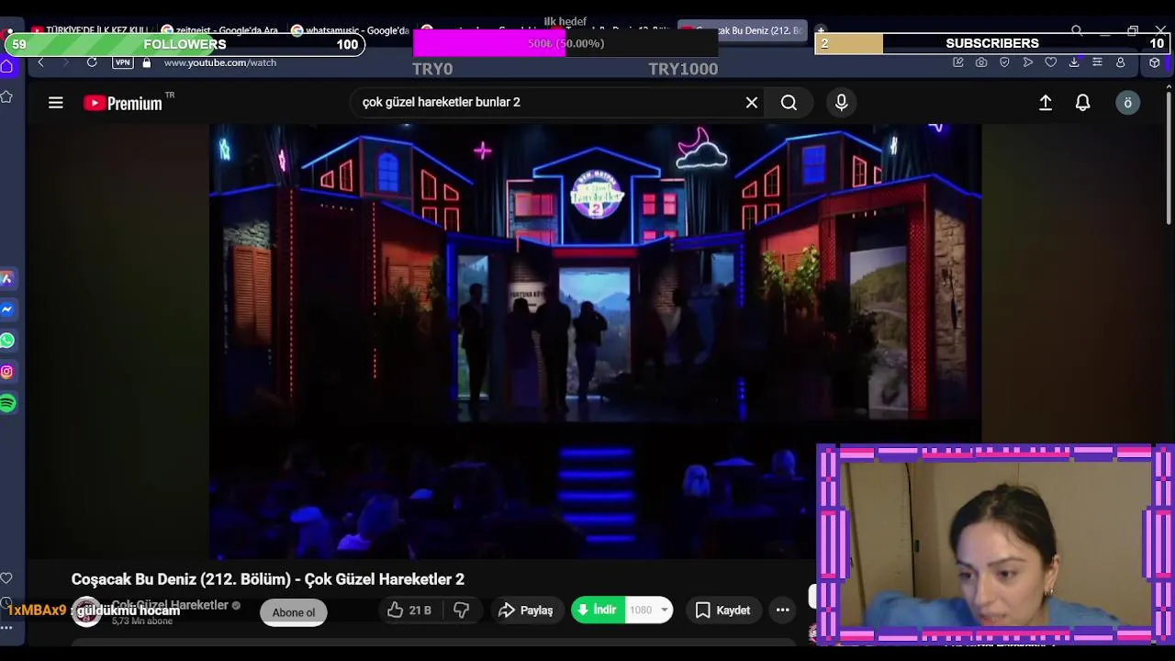Switch to the zeitgeist Google search tab
Image resolution: width=1175 pixels, height=661 pixels.
tap(221, 30)
